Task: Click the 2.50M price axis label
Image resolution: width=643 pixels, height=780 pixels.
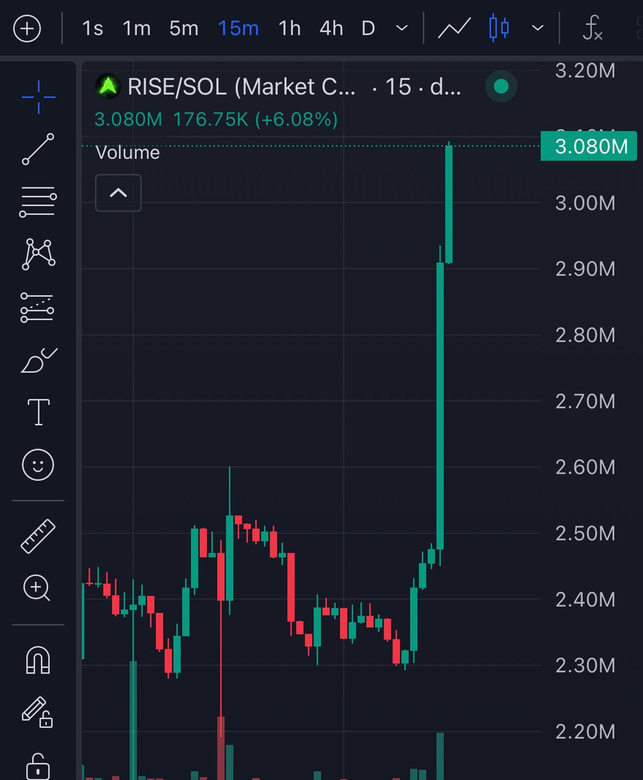Action: pos(585,533)
